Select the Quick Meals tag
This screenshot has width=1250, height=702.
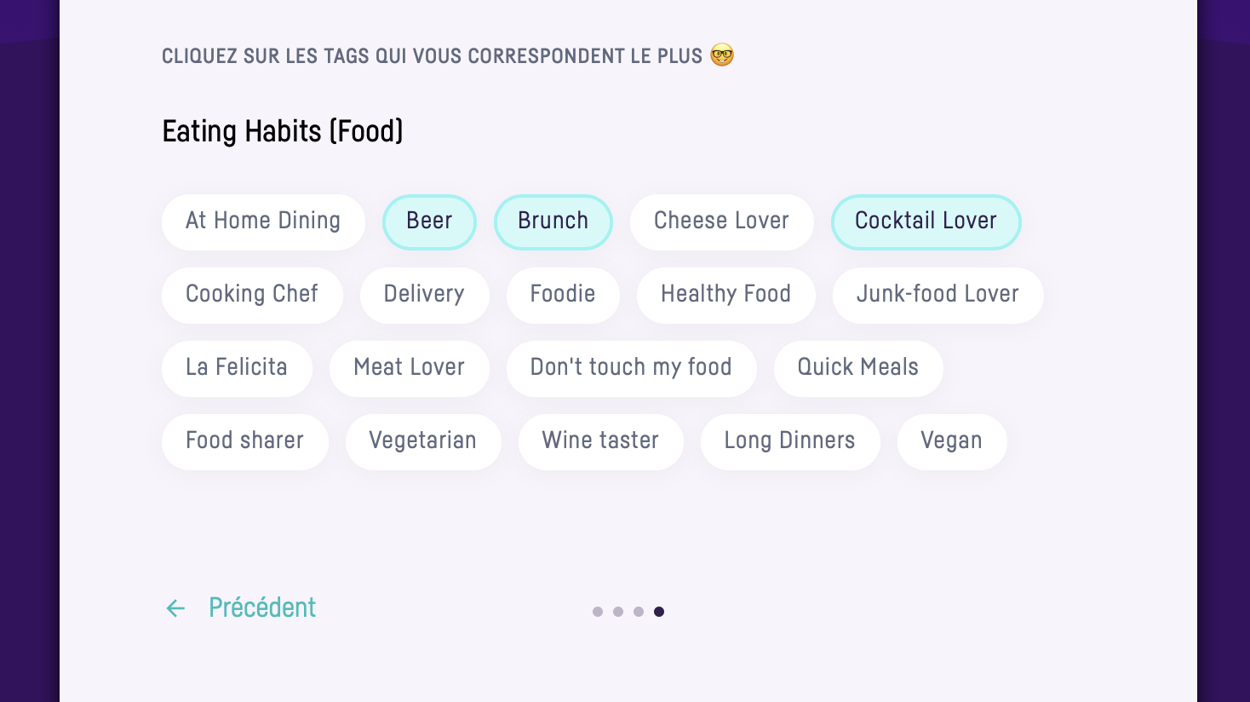coord(857,368)
